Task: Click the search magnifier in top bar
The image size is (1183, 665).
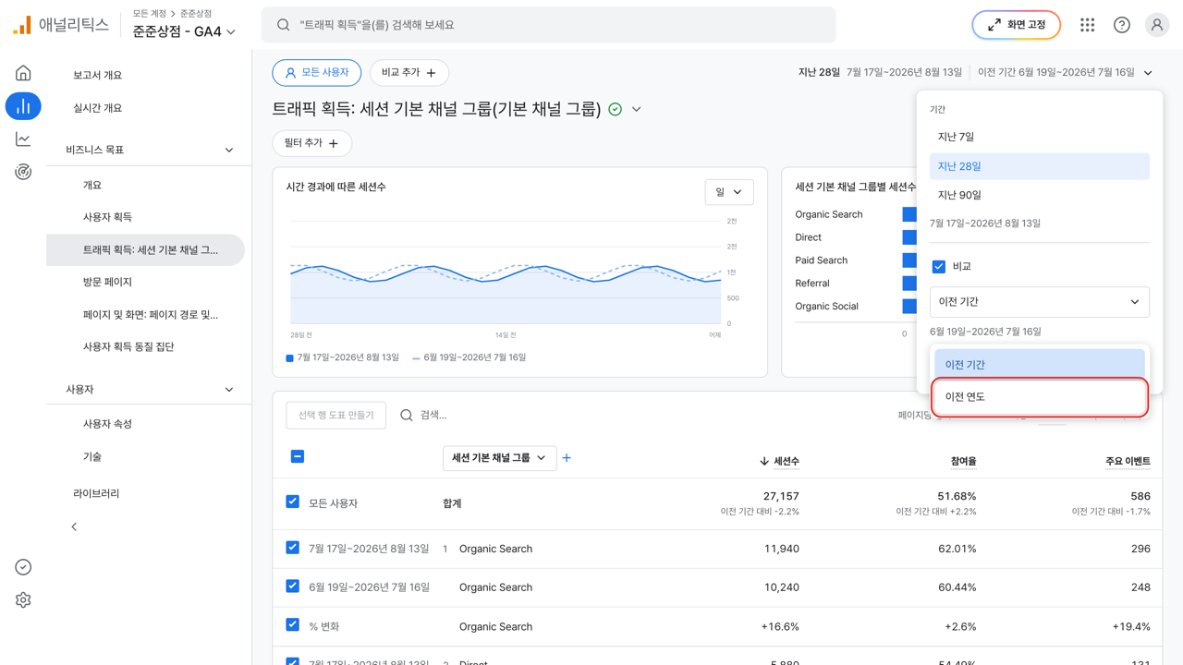Action: 284,25
